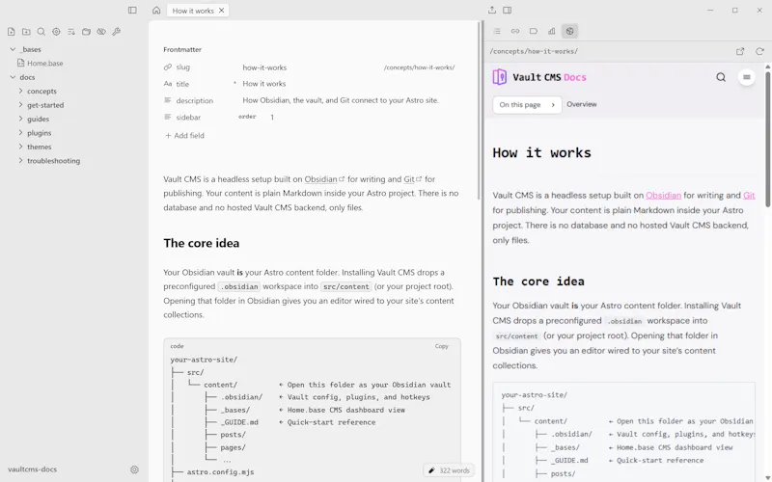Screen dimensions: 772x482
Task: Click The core idea heading in editor
Action: tap(202, 243)
